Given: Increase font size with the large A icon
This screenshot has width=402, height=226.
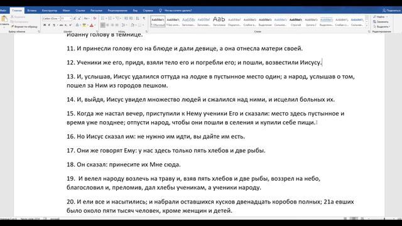Looking at the screenshot, I should coord(75,18).
